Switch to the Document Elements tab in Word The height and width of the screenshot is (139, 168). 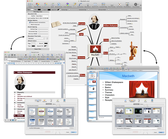[16, 62]
